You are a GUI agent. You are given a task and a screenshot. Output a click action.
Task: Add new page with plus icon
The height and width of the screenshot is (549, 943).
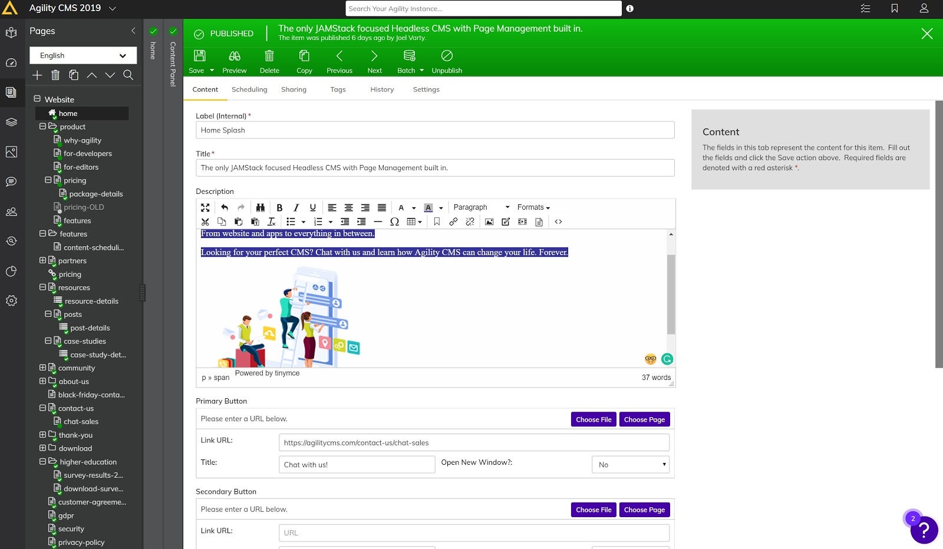37,75
